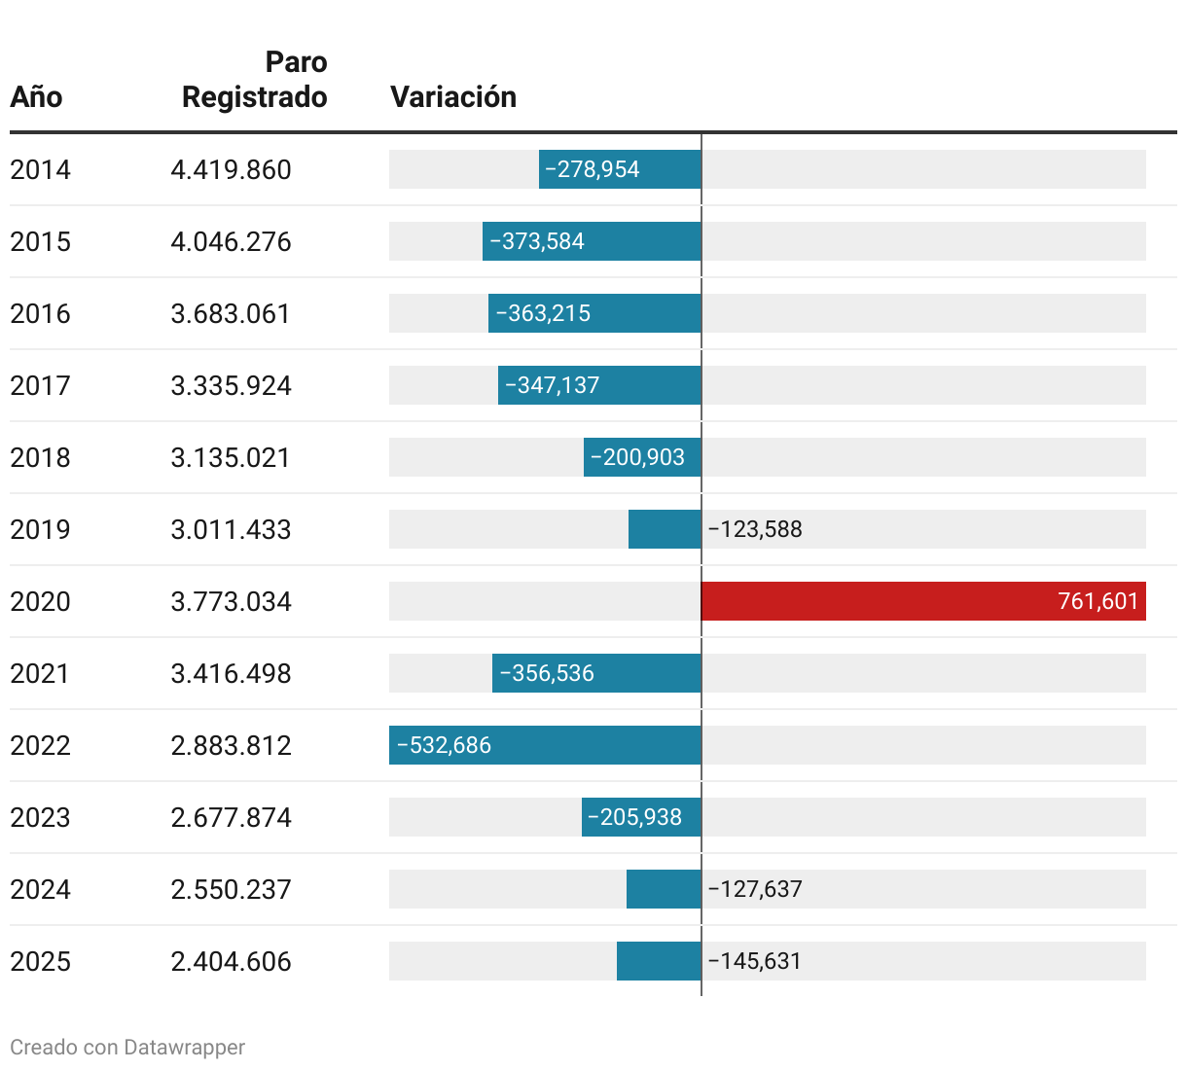Viewport: 1187px width, 1070px height.
Task: Click the −347,137 bar for 2017
Action: pyautogui.click(x=599, y=385)
